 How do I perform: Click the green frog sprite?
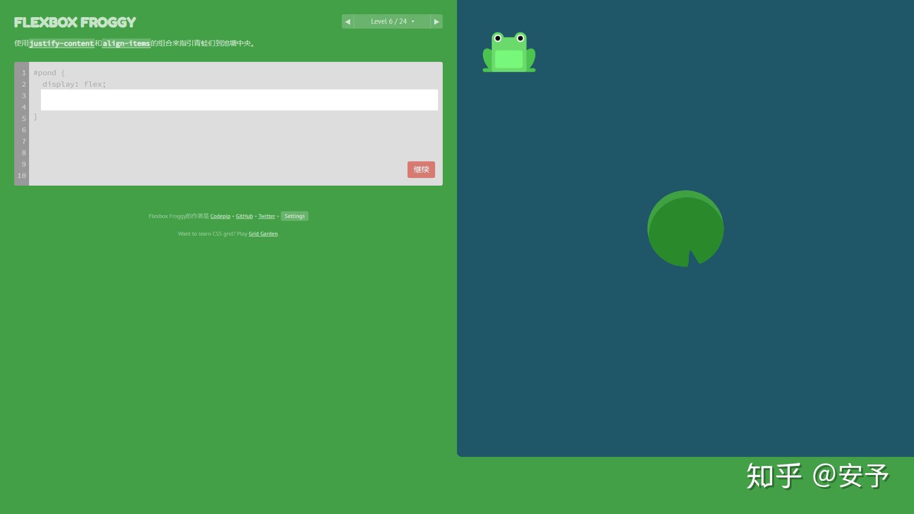point(508,53)
